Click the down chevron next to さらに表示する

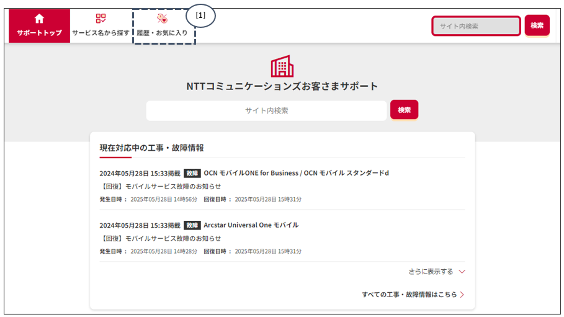coord(462,272)
